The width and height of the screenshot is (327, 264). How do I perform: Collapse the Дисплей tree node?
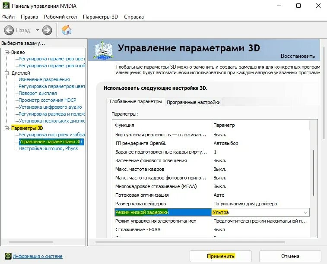click(7, 73)
